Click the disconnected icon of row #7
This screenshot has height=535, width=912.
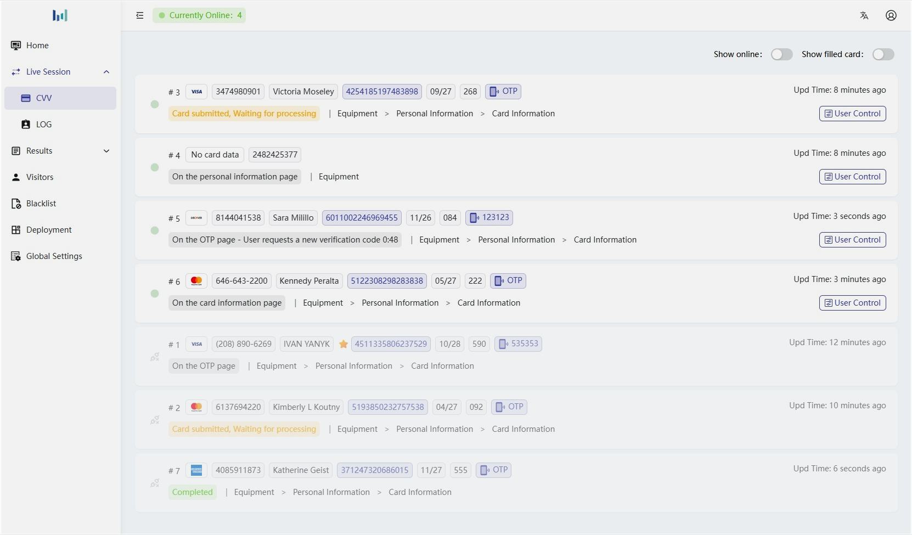[x=155, y=483]
